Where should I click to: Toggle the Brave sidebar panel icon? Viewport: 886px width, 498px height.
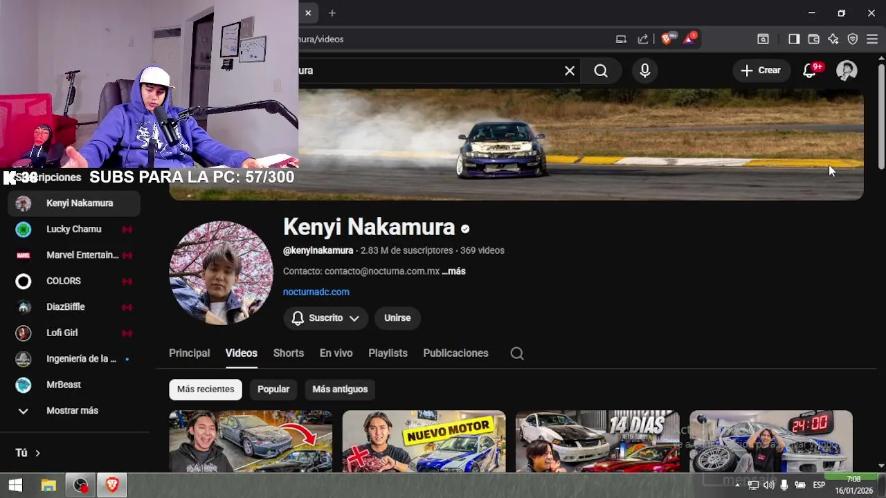pyautogui.click(x=794, y=39)
